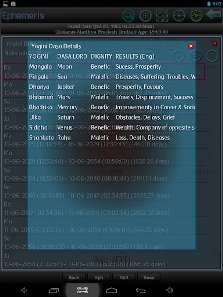This screenshot has height=297, width=223.
Task: Open the chart stack icon in Ephemeris toolbar
Action: (129, 16)
